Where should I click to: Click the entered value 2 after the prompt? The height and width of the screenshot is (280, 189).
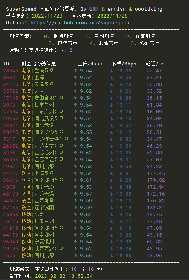pyautogui.click(x=71, y=50)
